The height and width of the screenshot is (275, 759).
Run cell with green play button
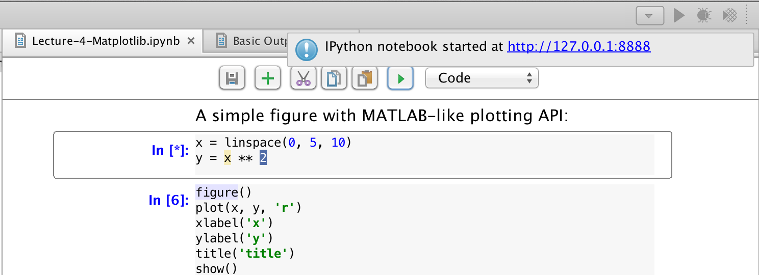400,78
